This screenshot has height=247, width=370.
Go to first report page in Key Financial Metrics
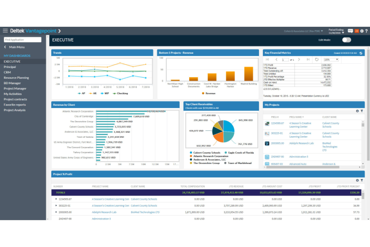tap(267, 60)
